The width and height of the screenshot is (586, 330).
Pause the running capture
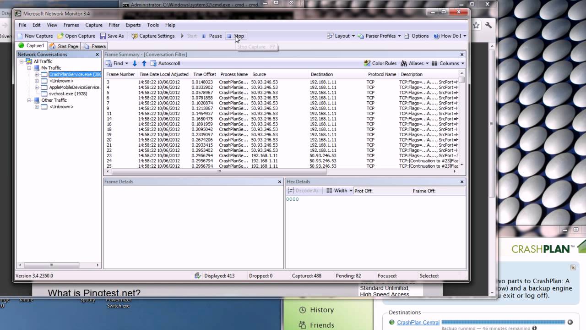click(x=212, y=36)
